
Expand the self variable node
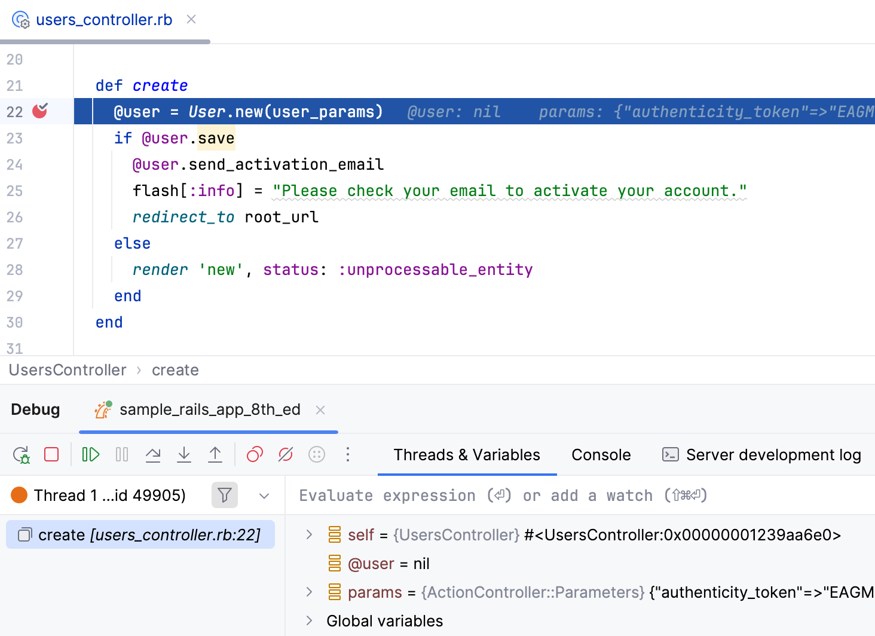[x=309, y=534]
